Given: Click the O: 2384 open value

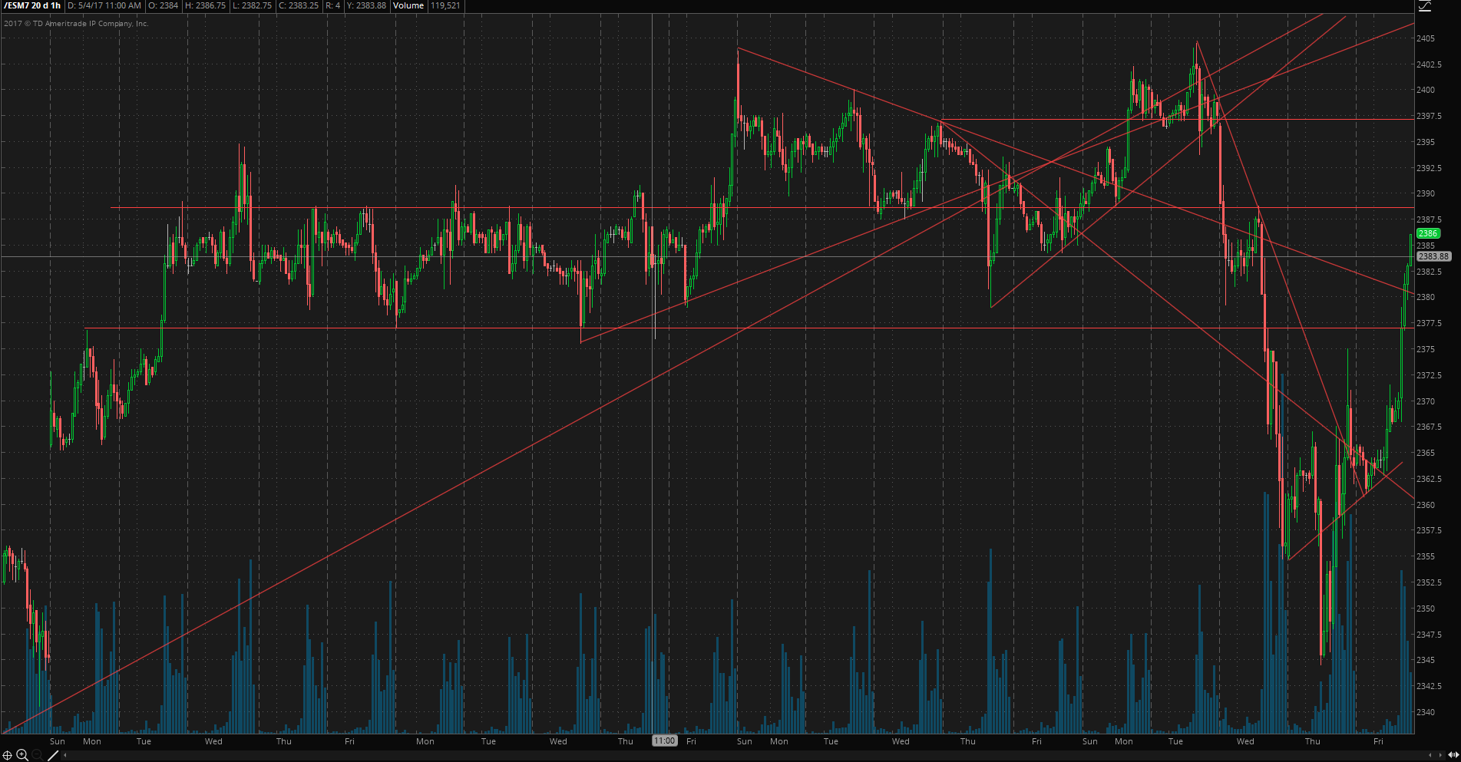Looking at the screenshot, I should click(x=164, y=5).
